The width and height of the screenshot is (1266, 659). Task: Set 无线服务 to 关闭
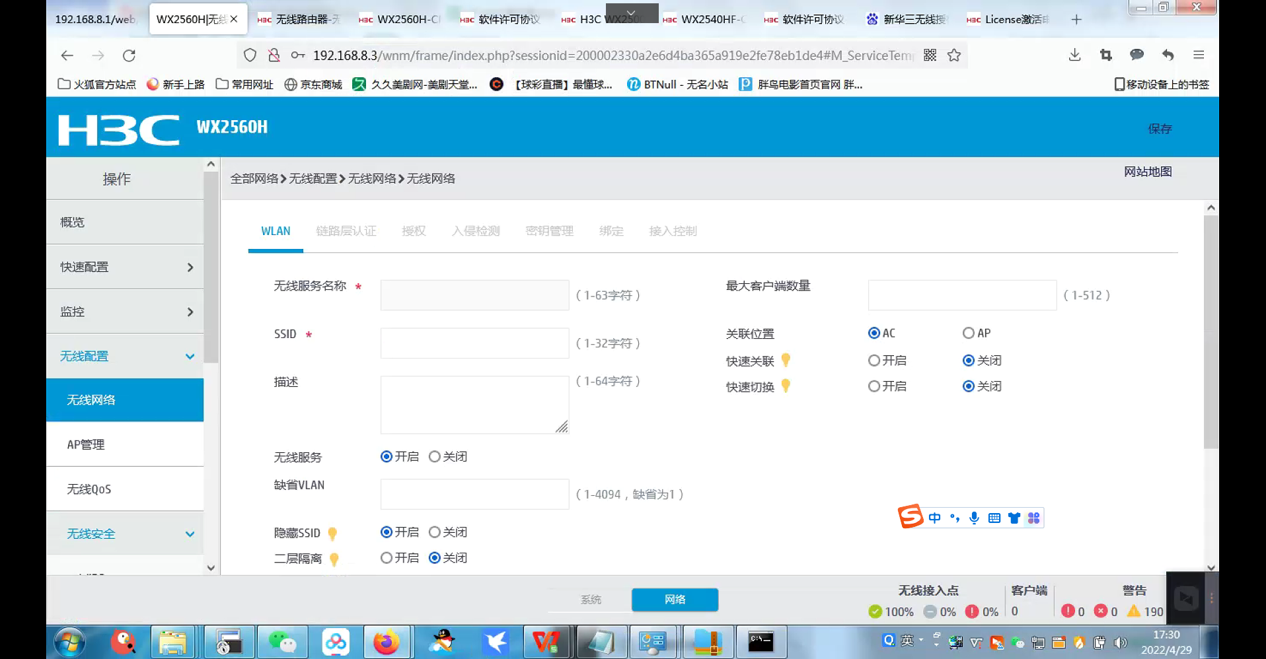434,457
